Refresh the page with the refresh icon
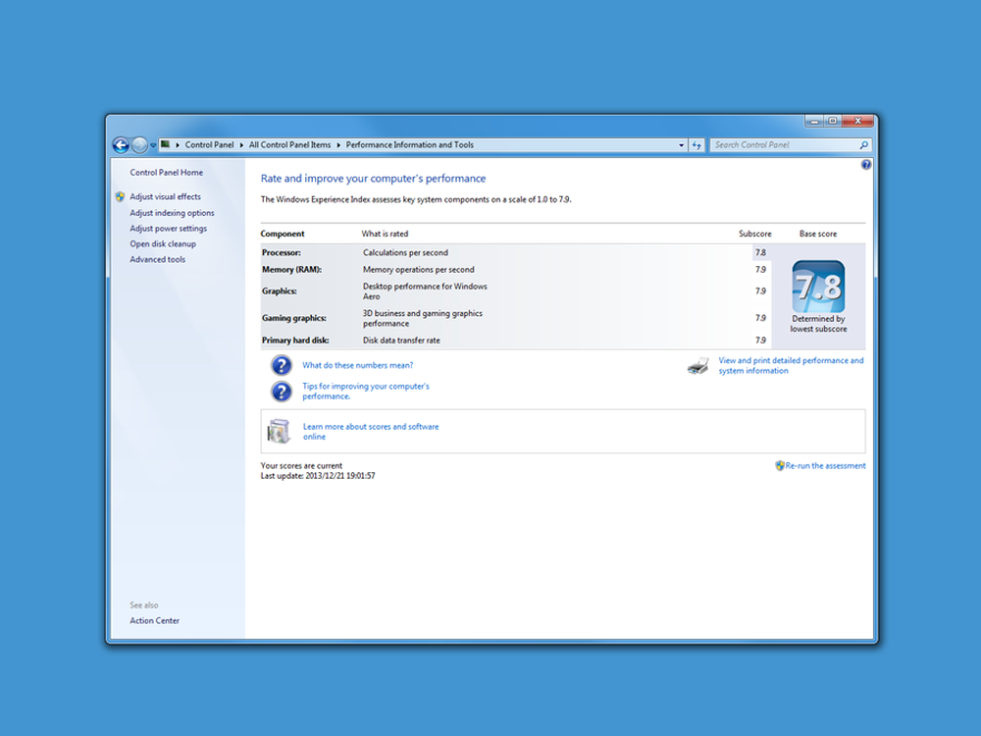The height and width of the screenshot is (736, 981). pos(697,145)
